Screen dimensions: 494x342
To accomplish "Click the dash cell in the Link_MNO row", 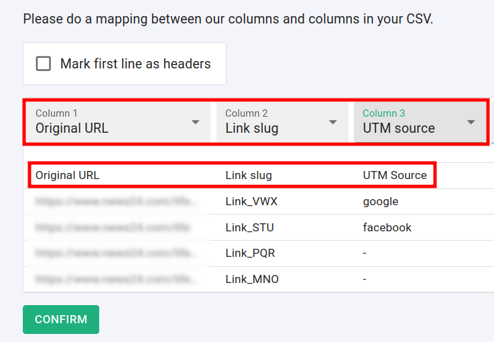I will [365, 279].
